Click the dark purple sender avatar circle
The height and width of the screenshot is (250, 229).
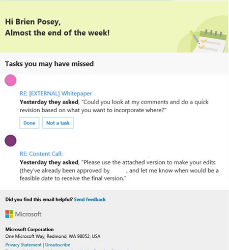(x=11, y=140)
